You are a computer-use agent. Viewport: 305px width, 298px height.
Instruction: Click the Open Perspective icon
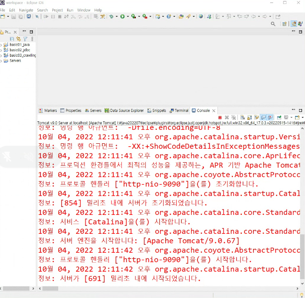pyautogui.click(x=285, y=24)
